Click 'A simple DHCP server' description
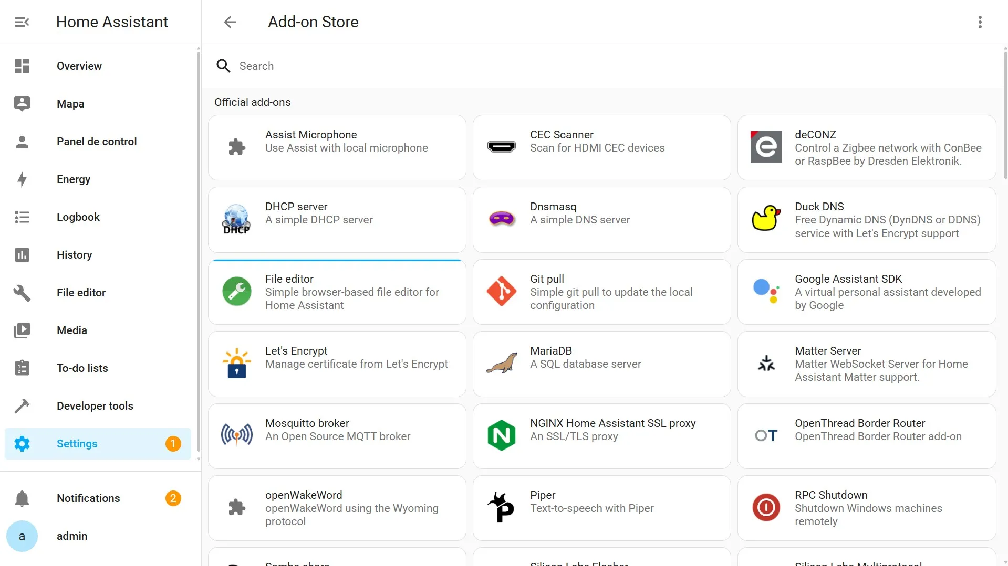This screenshot has width=1008, height=566. [319, 220]
